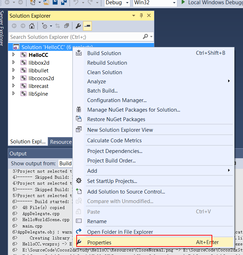Choose Rebuild Solution from context menu
Image resolution: width=243 pixels, height=255 pixels.
point(154,63)
